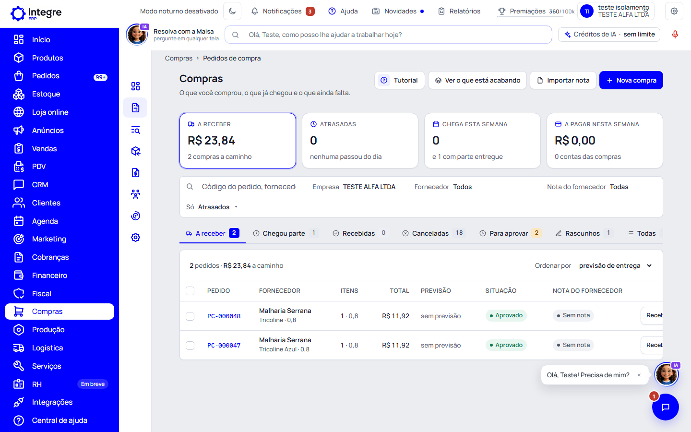Open Marketing in sidebar
The width and height of the screenshot is (691, 432).
click(60, 239)
